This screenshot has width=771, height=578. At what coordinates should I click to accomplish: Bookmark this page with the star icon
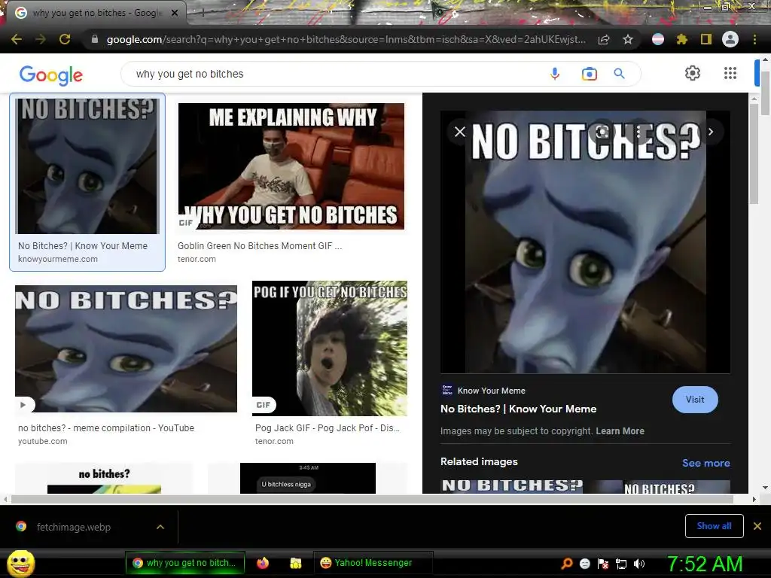point(628,39)
